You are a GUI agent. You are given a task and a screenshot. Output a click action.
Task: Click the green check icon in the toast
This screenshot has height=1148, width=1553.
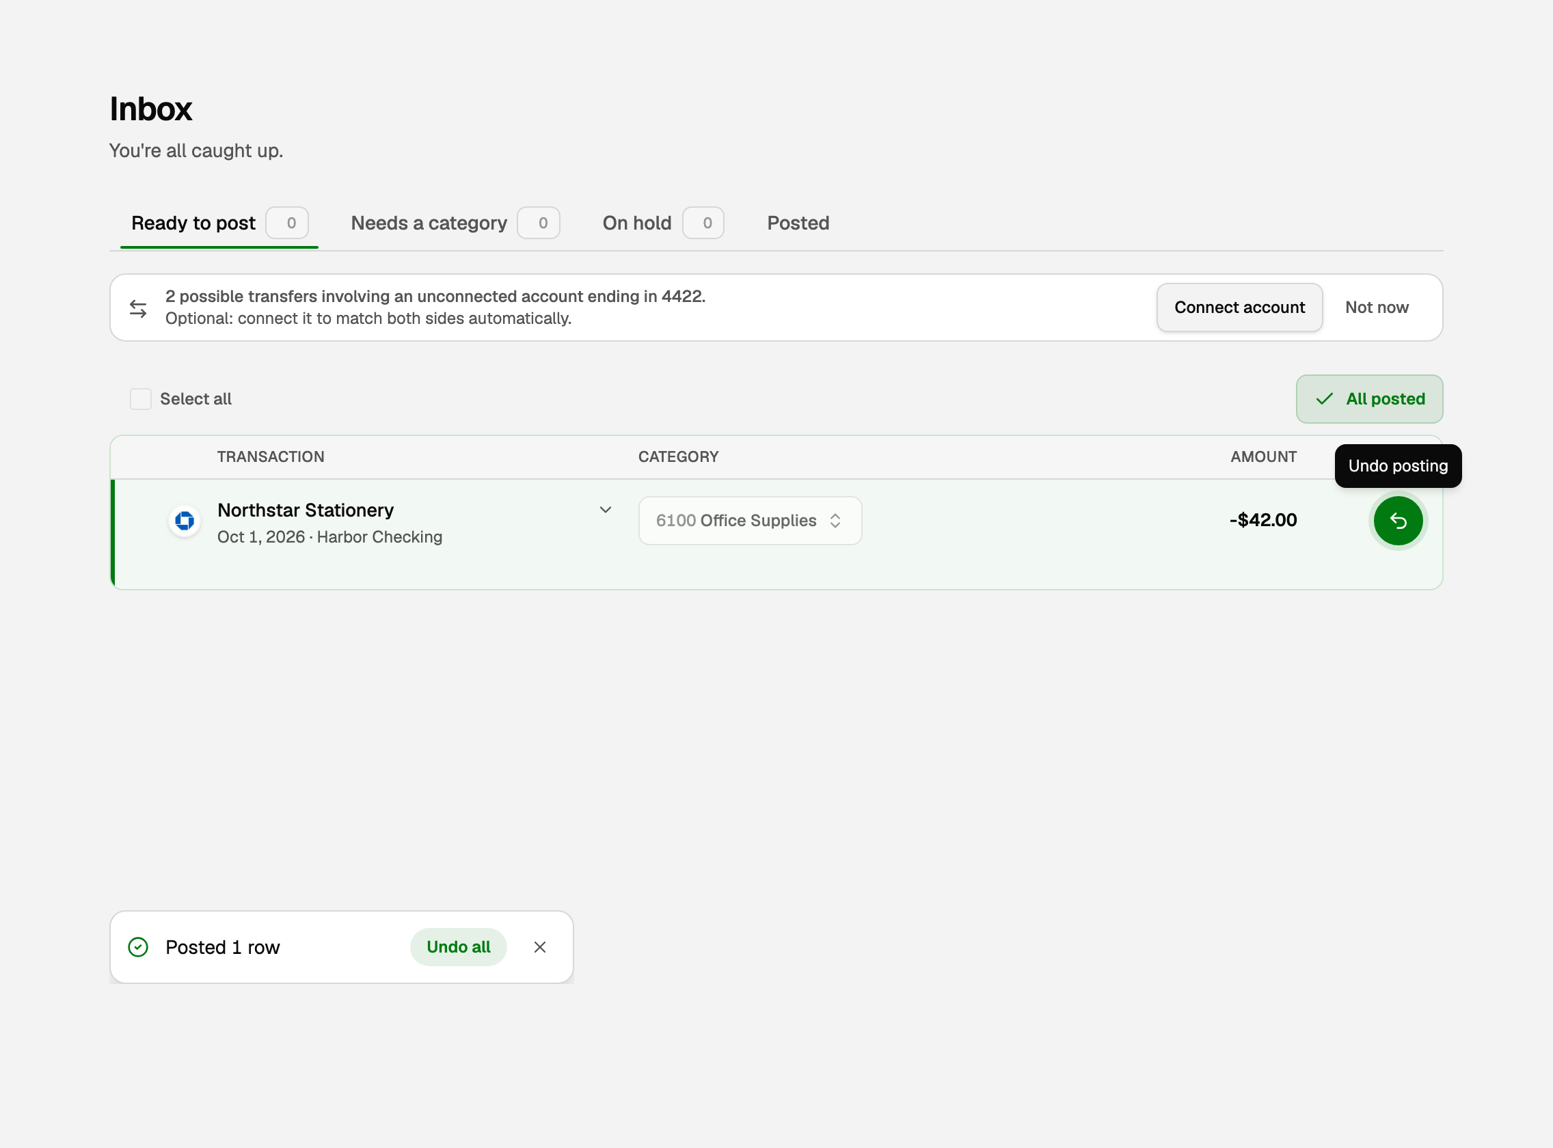138,946
